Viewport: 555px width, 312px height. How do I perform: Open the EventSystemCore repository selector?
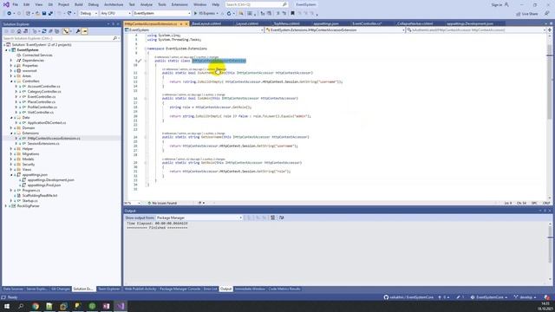[488, 297]
